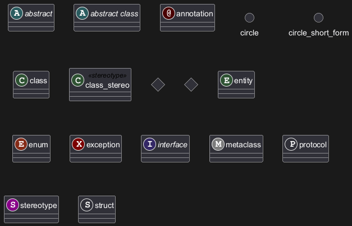Select the magenta S stereotype icon
352x226 pixels.
click(12, 205)
